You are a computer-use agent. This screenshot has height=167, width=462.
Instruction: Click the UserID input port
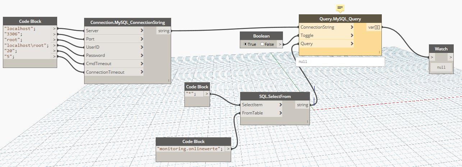114,47
